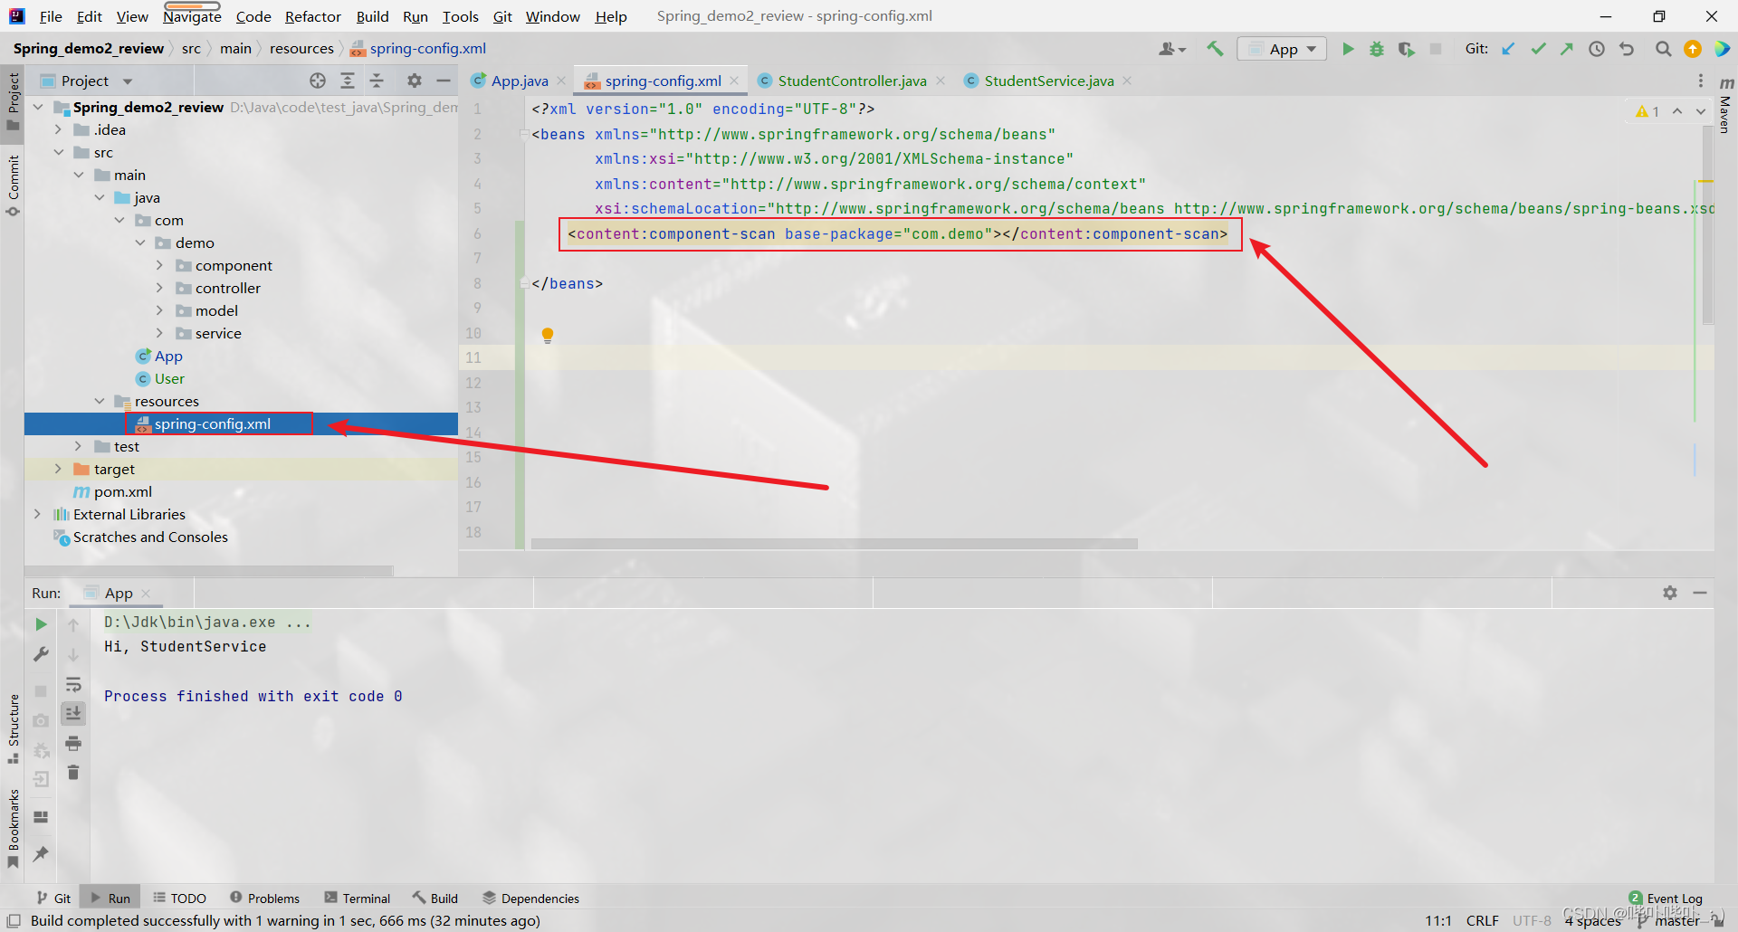Expand the target folder
The width and height of the screenshot is (1738, 932).
pyautogui.click(x=58, y=469)
